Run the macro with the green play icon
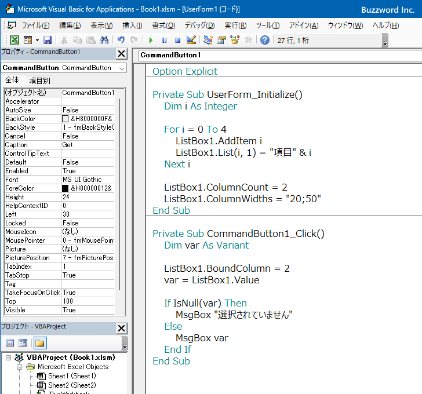This screenshot has width=422, height=394. click(x=151, y=41)
